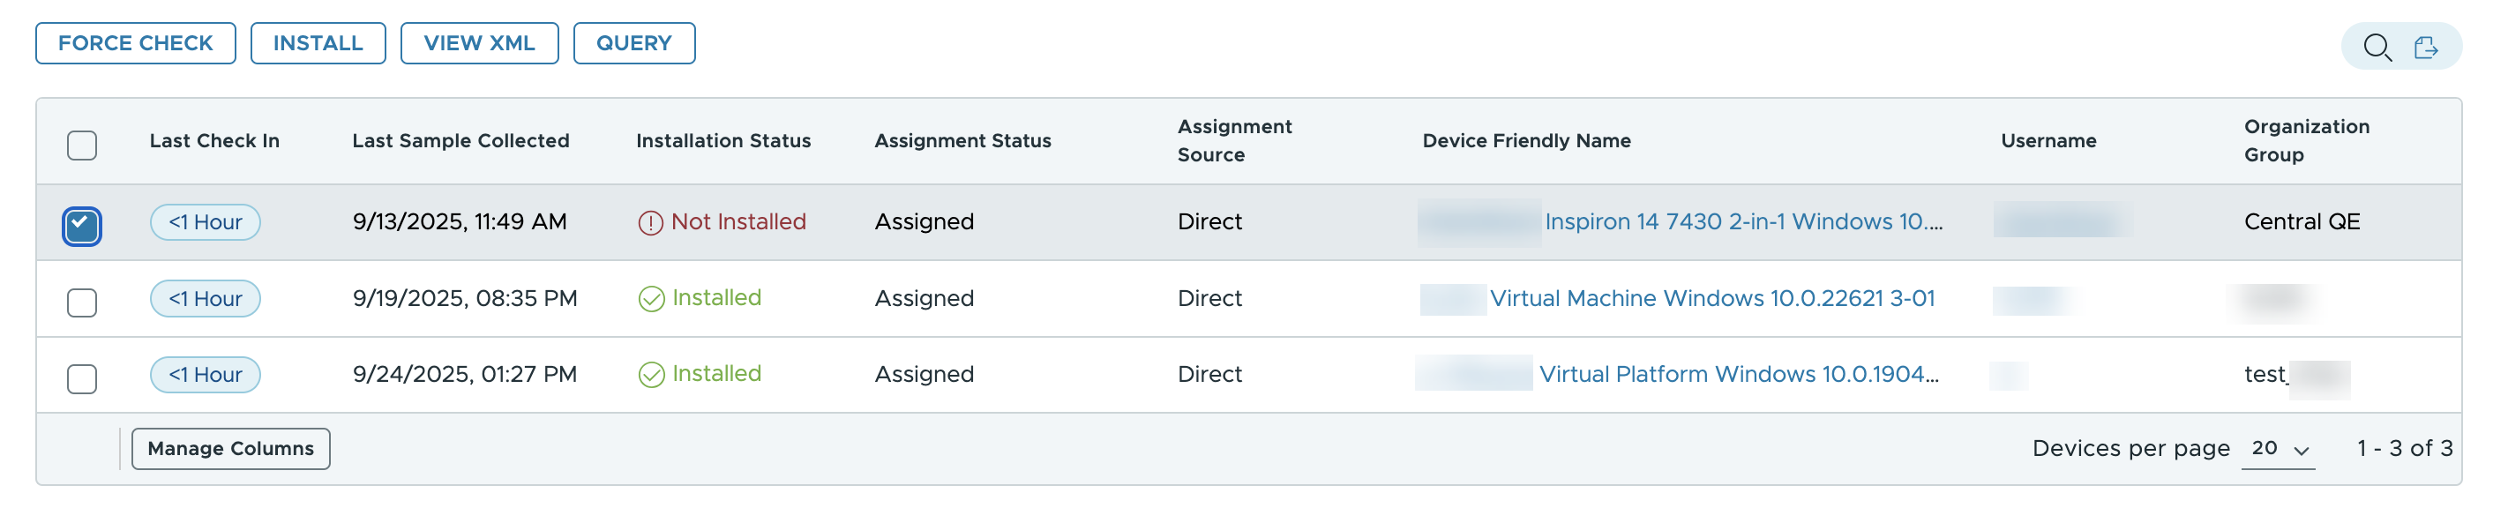The width and height of the screenshot is (2493, 508).
Task: Select the <1 Hour badge in second row
Action: (206, 298)
